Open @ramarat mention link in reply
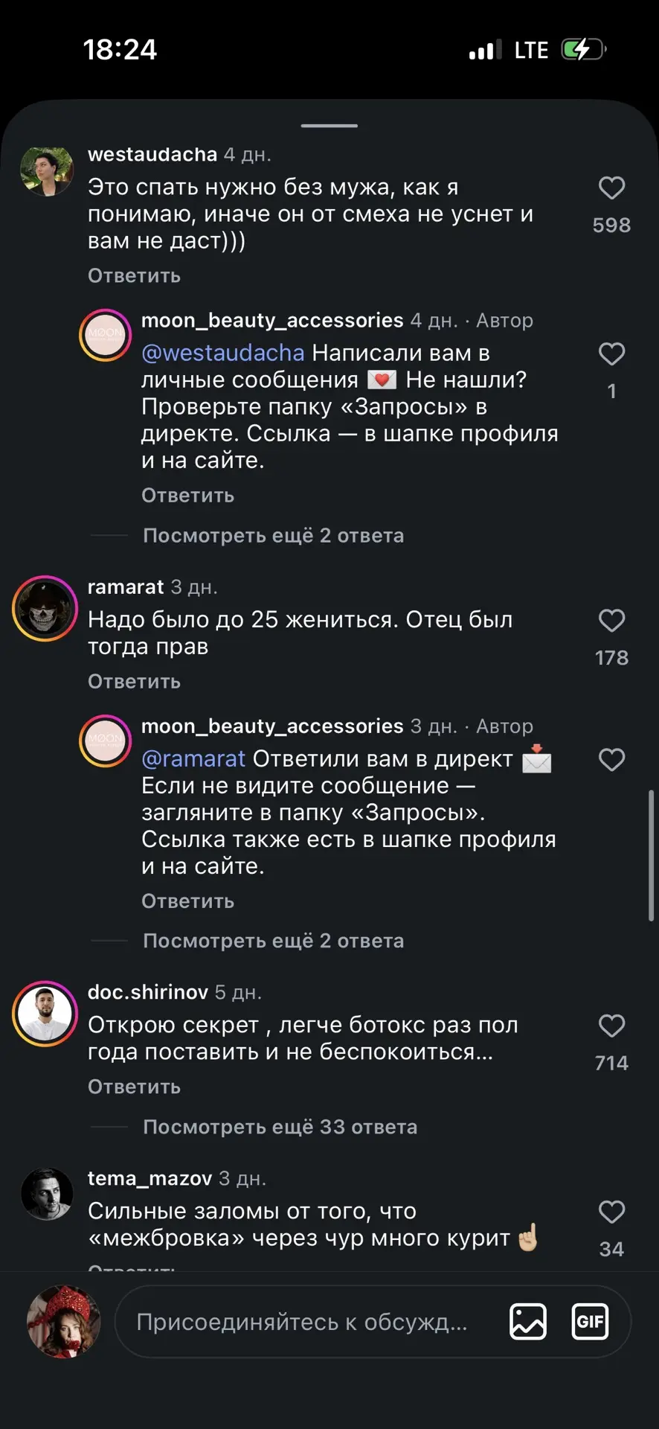 click(x=193, y=758)
